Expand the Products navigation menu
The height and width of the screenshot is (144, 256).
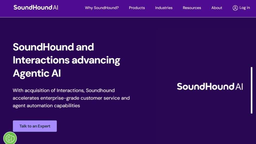point(137,8)
